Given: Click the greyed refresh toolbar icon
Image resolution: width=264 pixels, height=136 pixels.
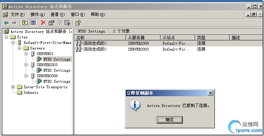Looking at the screenshot, I should point(59,23).
